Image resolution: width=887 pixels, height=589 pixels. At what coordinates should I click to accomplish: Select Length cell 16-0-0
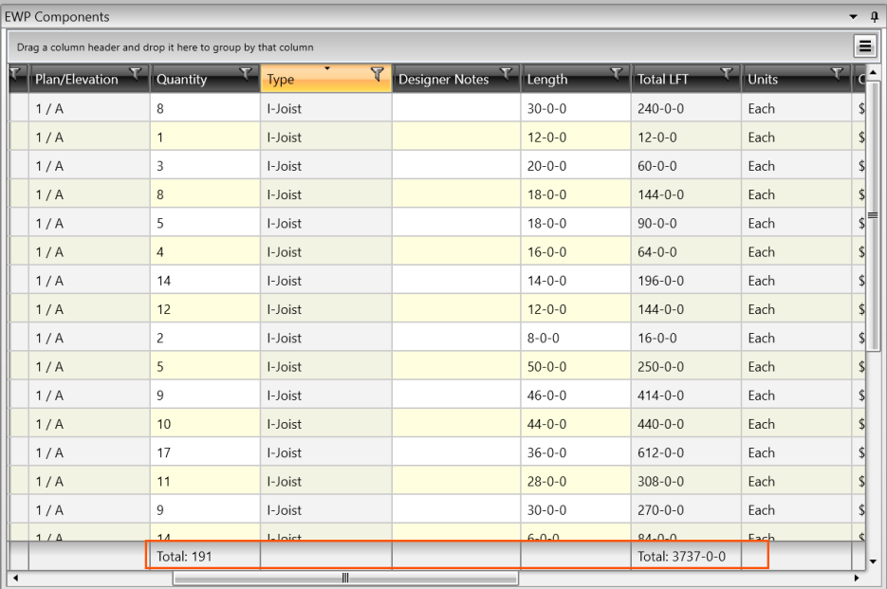click(x=576, y=251)
